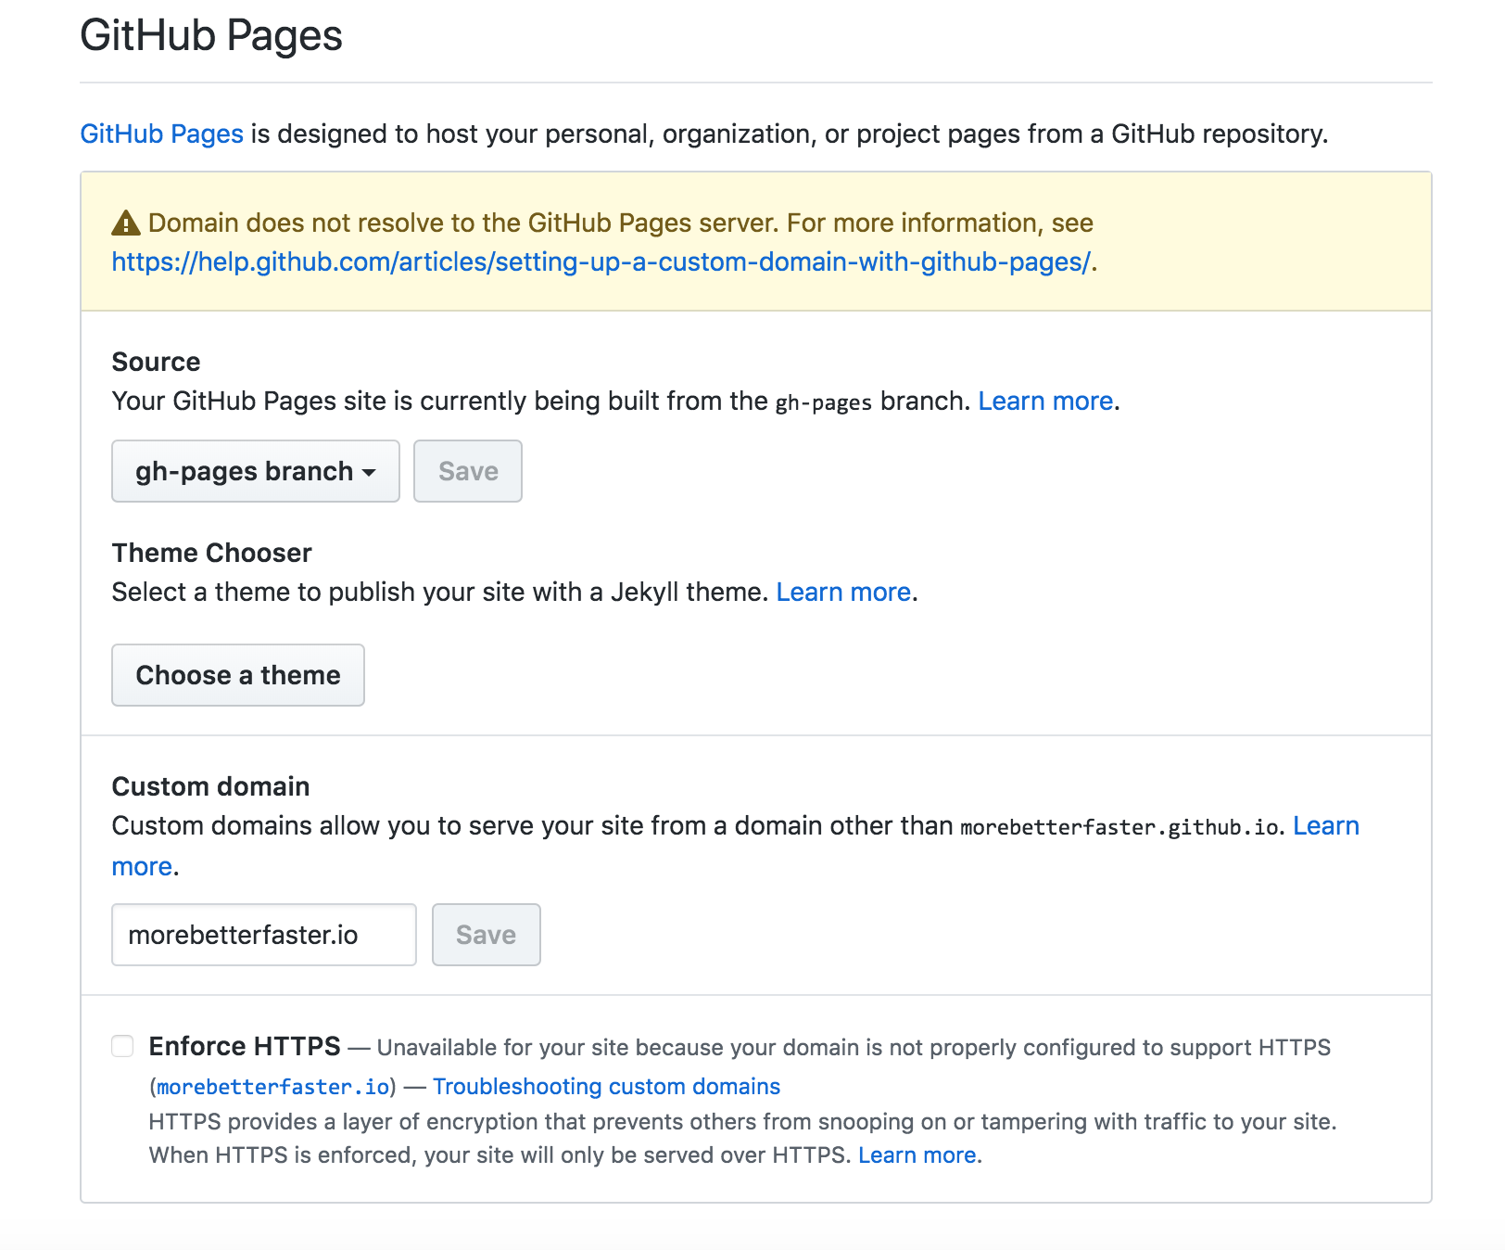
Task: Click the GitHub Pages page heading
Action: tap(211, 35)
